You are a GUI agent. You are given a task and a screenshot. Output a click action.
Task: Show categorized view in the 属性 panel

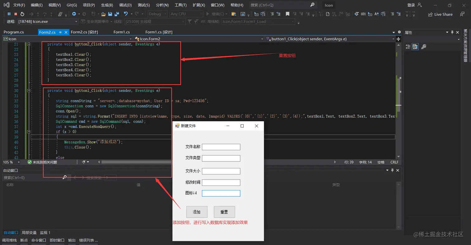[x=408, y=47]
